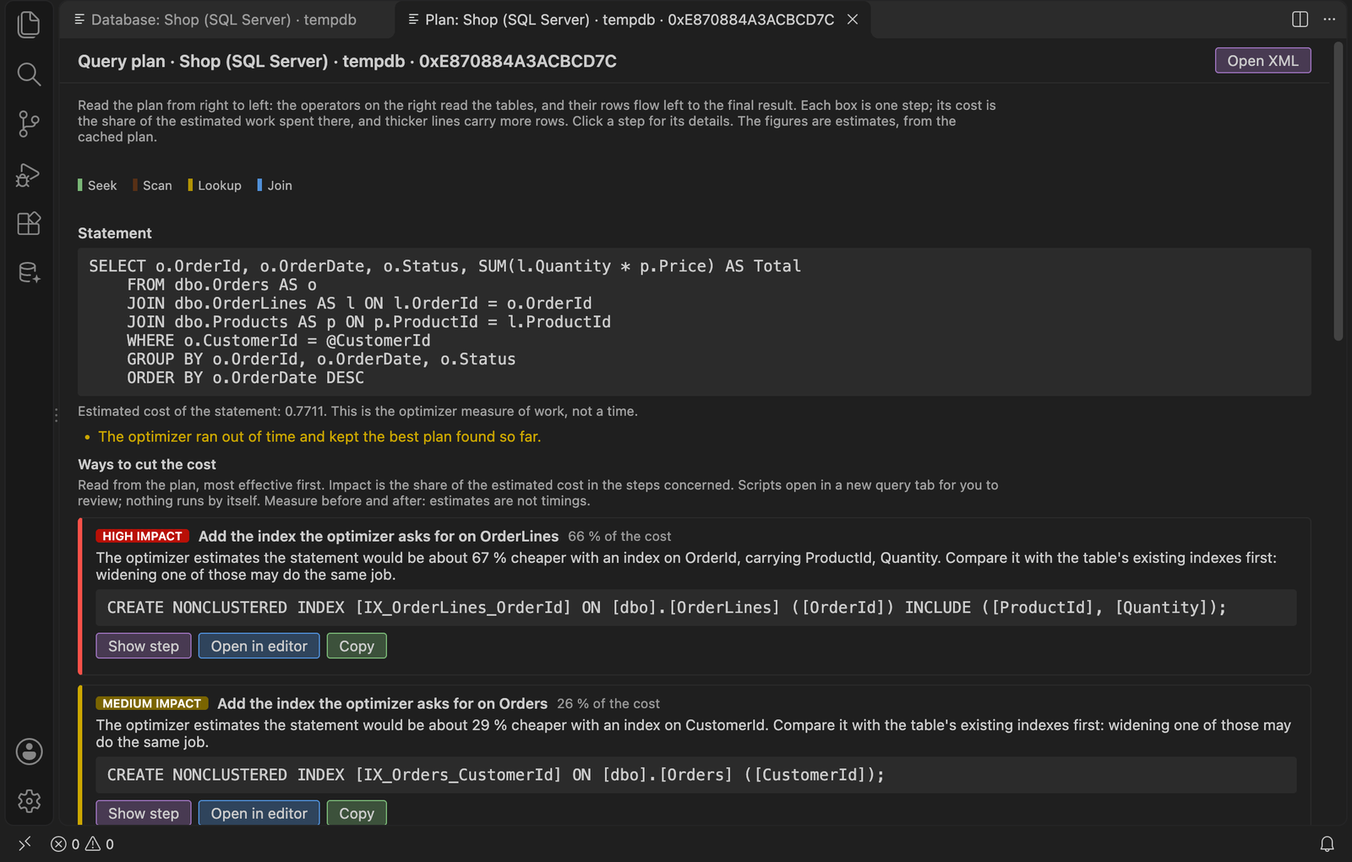Image resolution: width=1352 pixels, height=862 pixels.
Task: Click the sidebar sash grip dots
Action: pyautogui.click(x=56, y=415)
